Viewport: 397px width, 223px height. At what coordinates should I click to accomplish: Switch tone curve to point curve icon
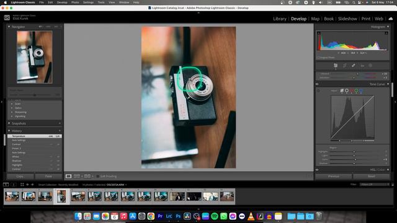[347, 90]
